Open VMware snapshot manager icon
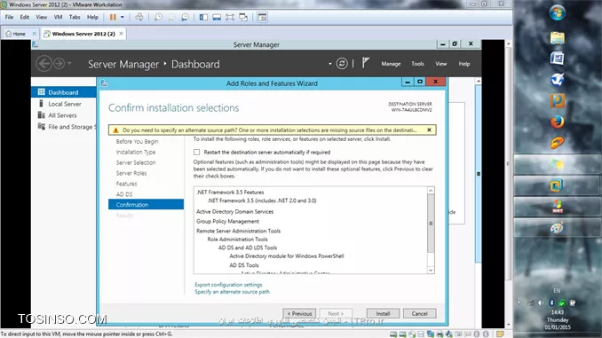602x338 pixels. tap(185, 17)
